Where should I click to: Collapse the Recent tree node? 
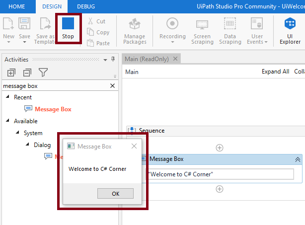(x=7, y=97)
